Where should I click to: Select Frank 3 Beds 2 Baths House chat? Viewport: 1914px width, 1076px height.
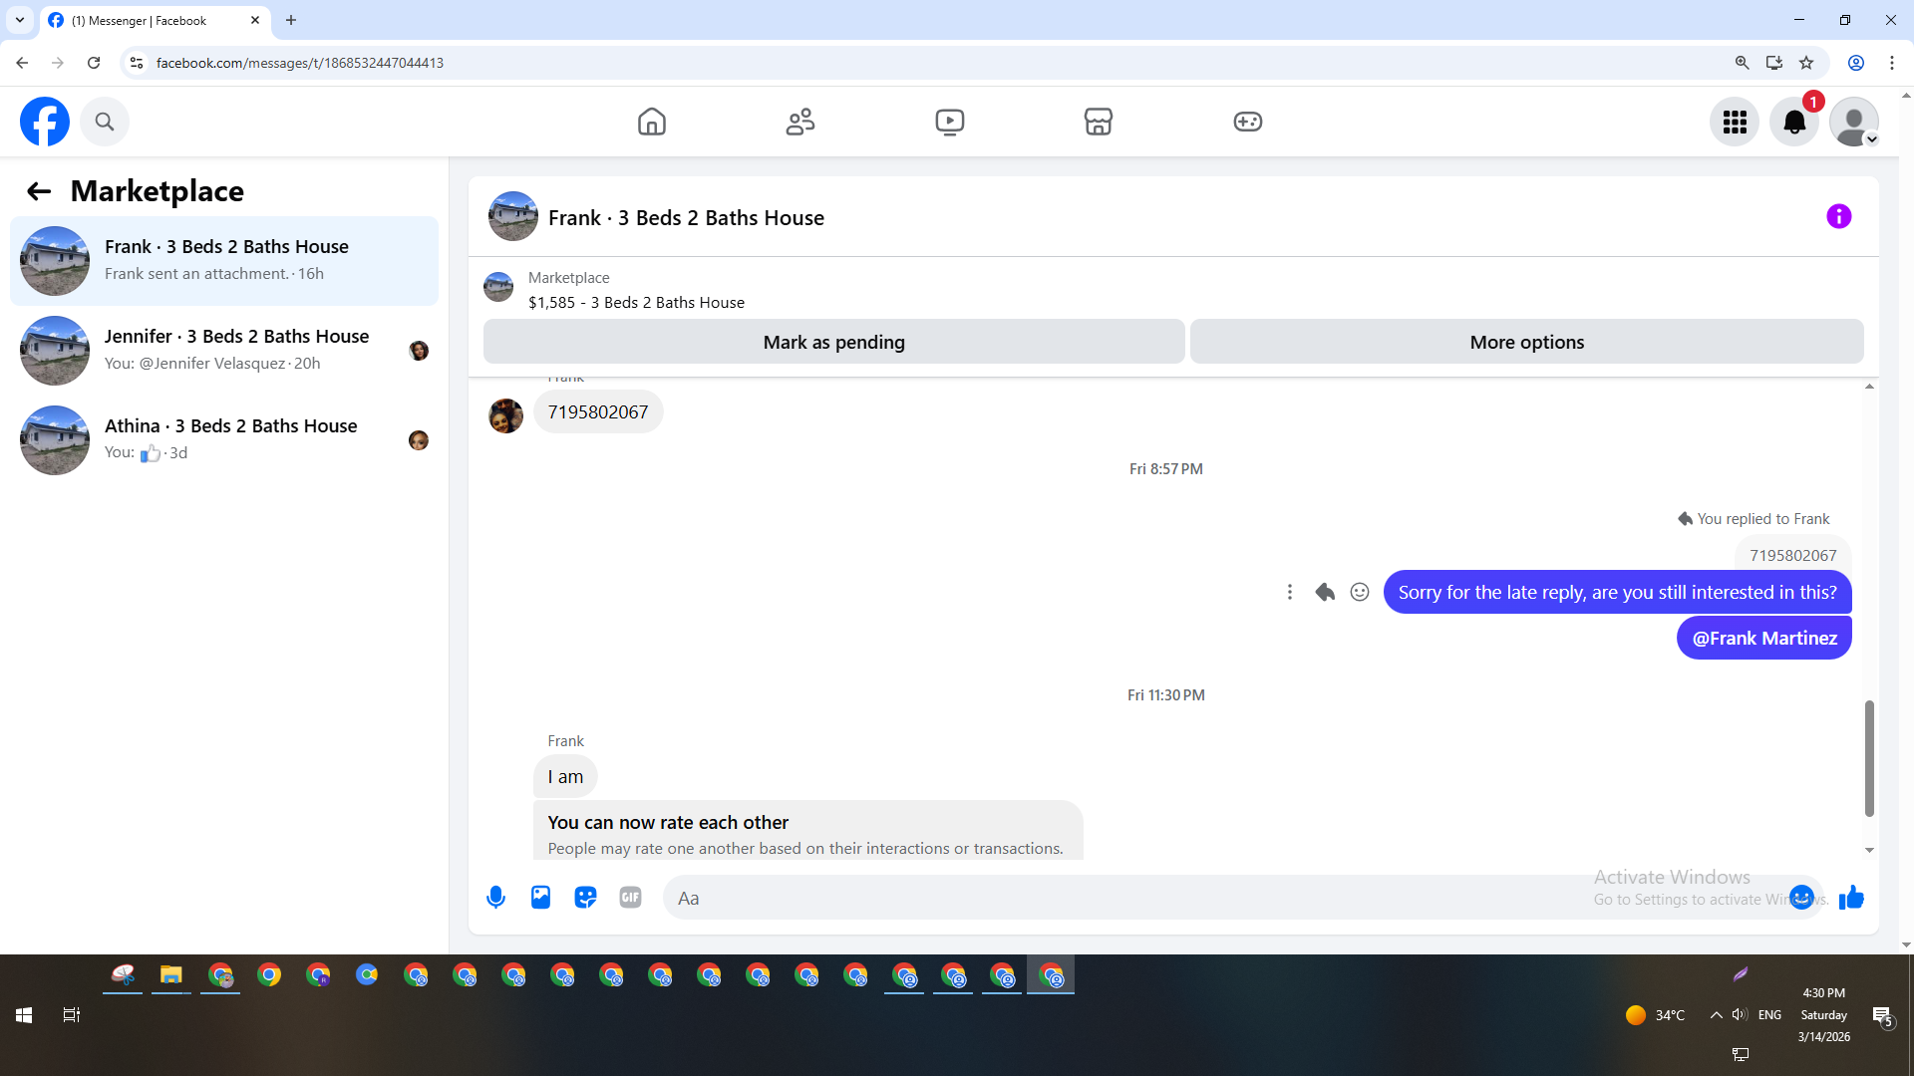tap(224, 261)
